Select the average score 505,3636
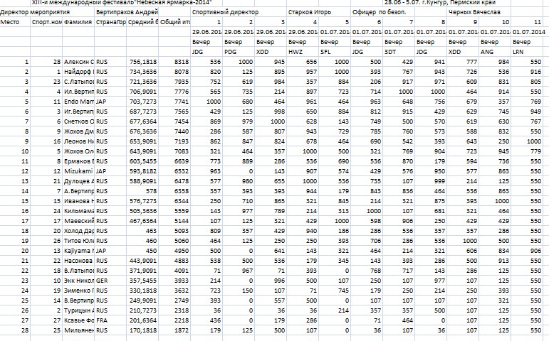Viewport: 549px width, 341px height. pyautogui.click(x=142, y=211)
